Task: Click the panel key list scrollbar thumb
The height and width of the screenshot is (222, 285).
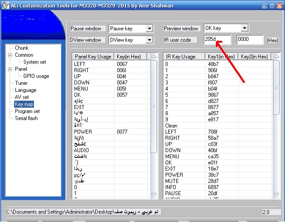Action: click(154, 107)
